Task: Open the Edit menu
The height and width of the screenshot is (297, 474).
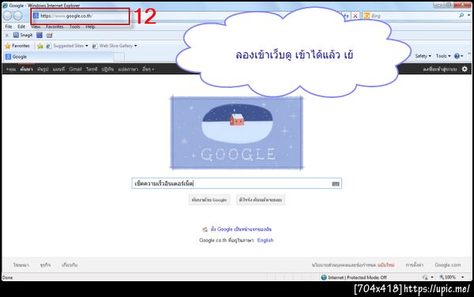Action: tap(21, 27)
